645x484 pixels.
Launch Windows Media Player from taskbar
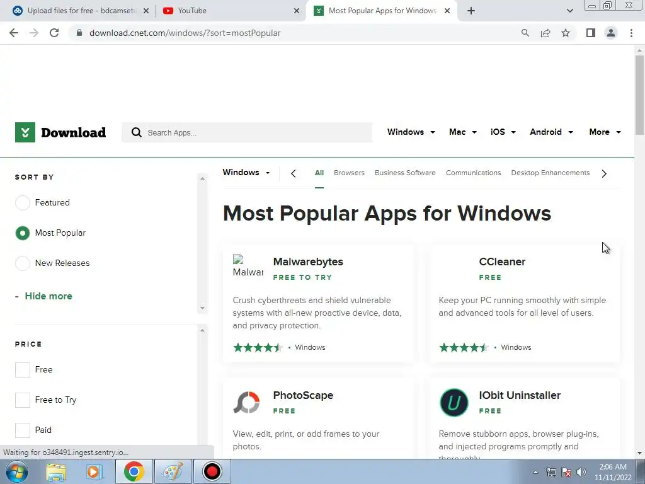[94, 471]
